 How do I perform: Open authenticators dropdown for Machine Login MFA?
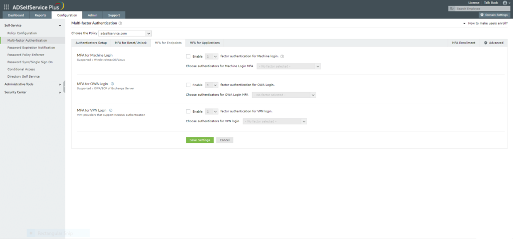[289, 67]
